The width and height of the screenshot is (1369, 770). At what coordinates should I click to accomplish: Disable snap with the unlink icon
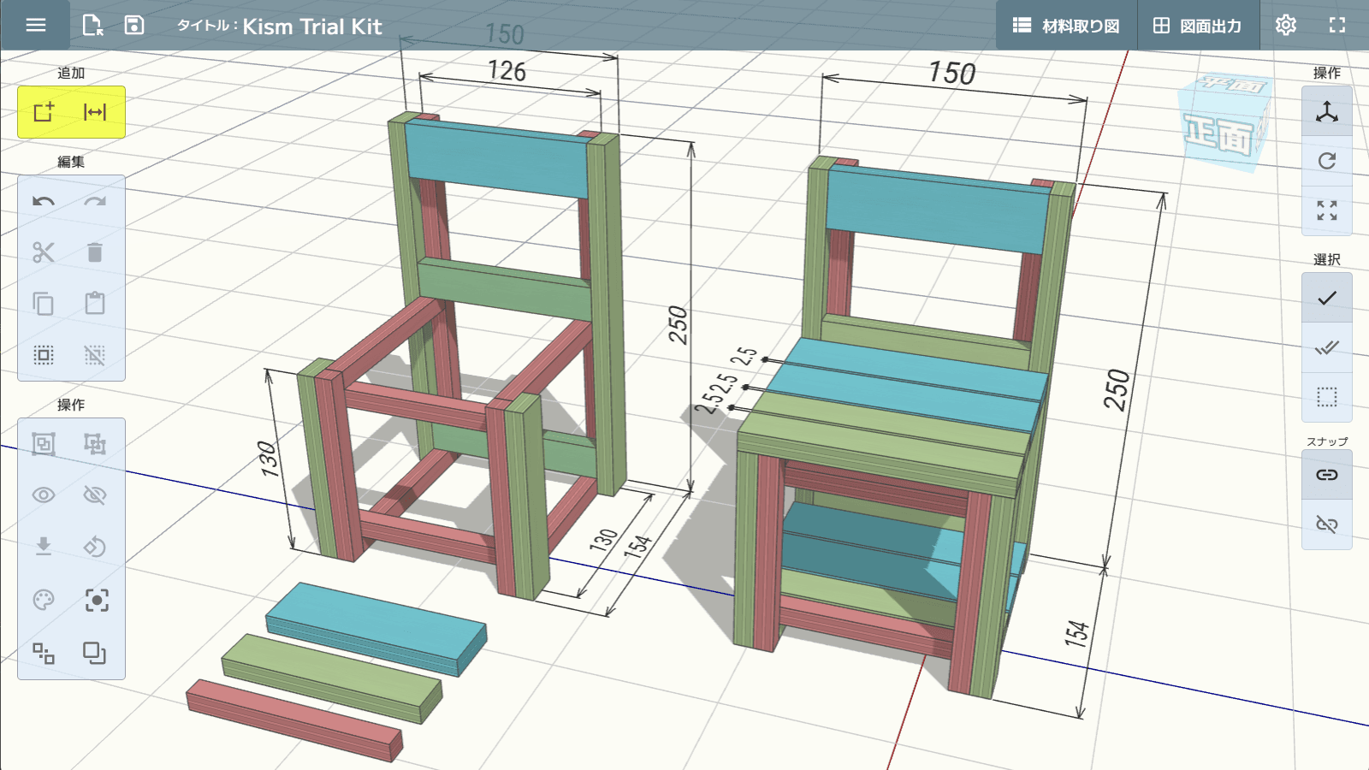(x=1327, y=524)
